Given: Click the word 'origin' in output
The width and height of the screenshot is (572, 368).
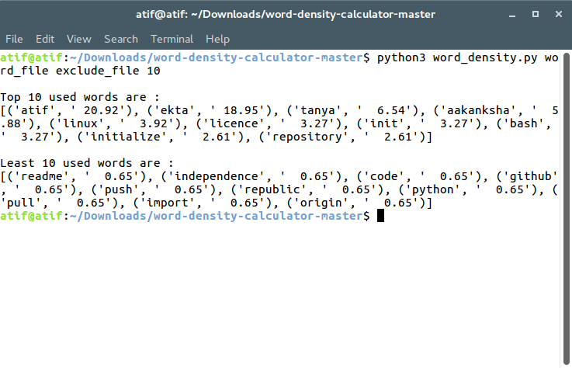Looking at the screenshot, I should 321,203.
